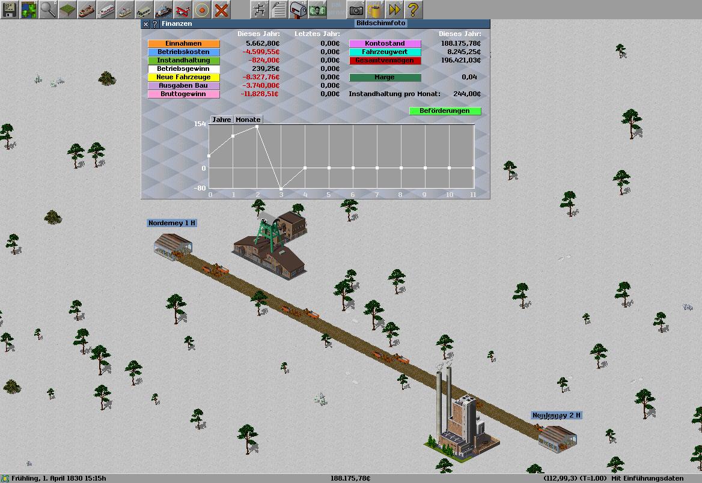The height and width of the screenshot is (483, 702).
Task: Toggle the Kontostand graph line
Action: point(385,44)
